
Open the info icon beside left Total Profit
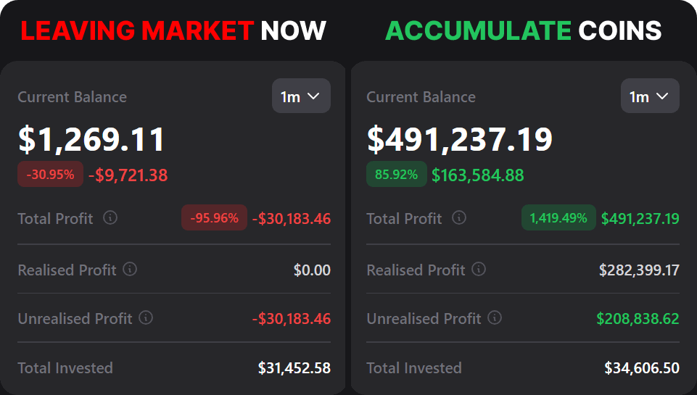[x=110, y=217]
